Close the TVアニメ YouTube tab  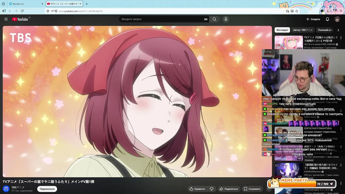[x=80, y=4]
